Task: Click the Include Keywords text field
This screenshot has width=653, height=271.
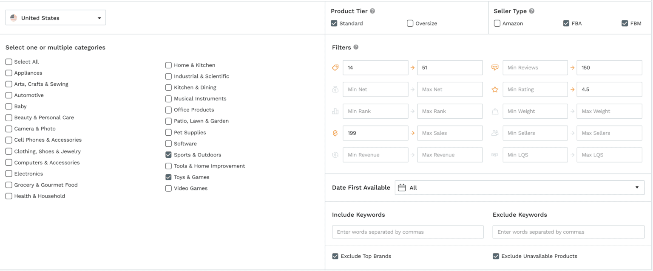Action: tap(408, 232)
